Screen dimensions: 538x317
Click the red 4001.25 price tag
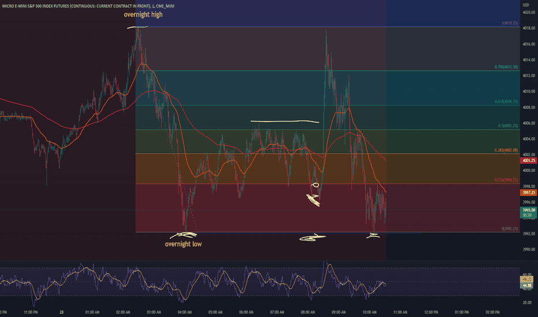point(529,160)
